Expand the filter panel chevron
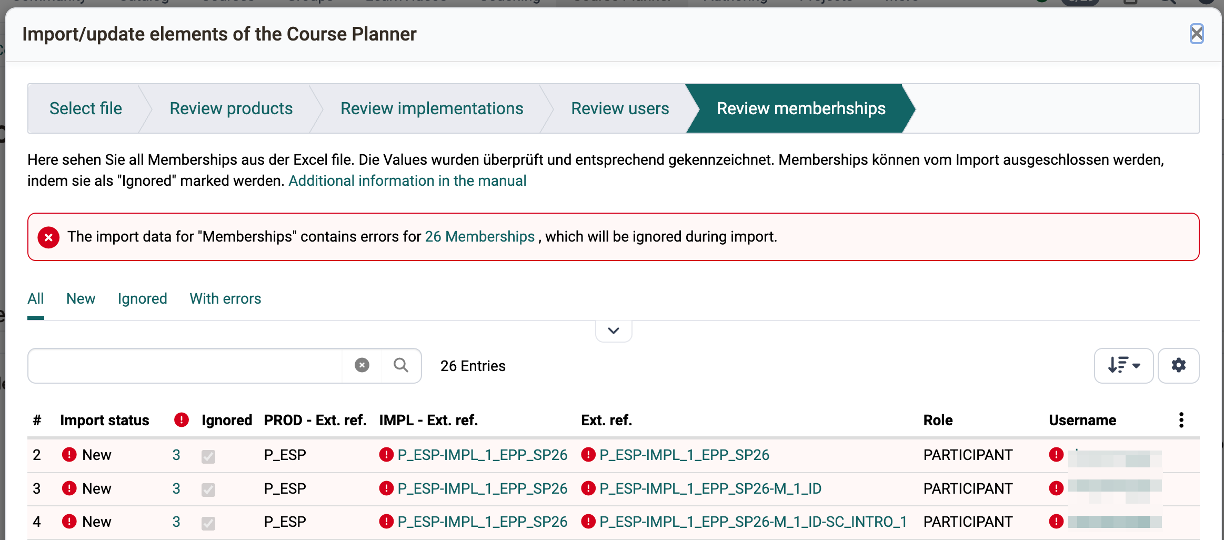Viewport: 1224px width, 540px height. pyautogui.click(x=613, y=331)
